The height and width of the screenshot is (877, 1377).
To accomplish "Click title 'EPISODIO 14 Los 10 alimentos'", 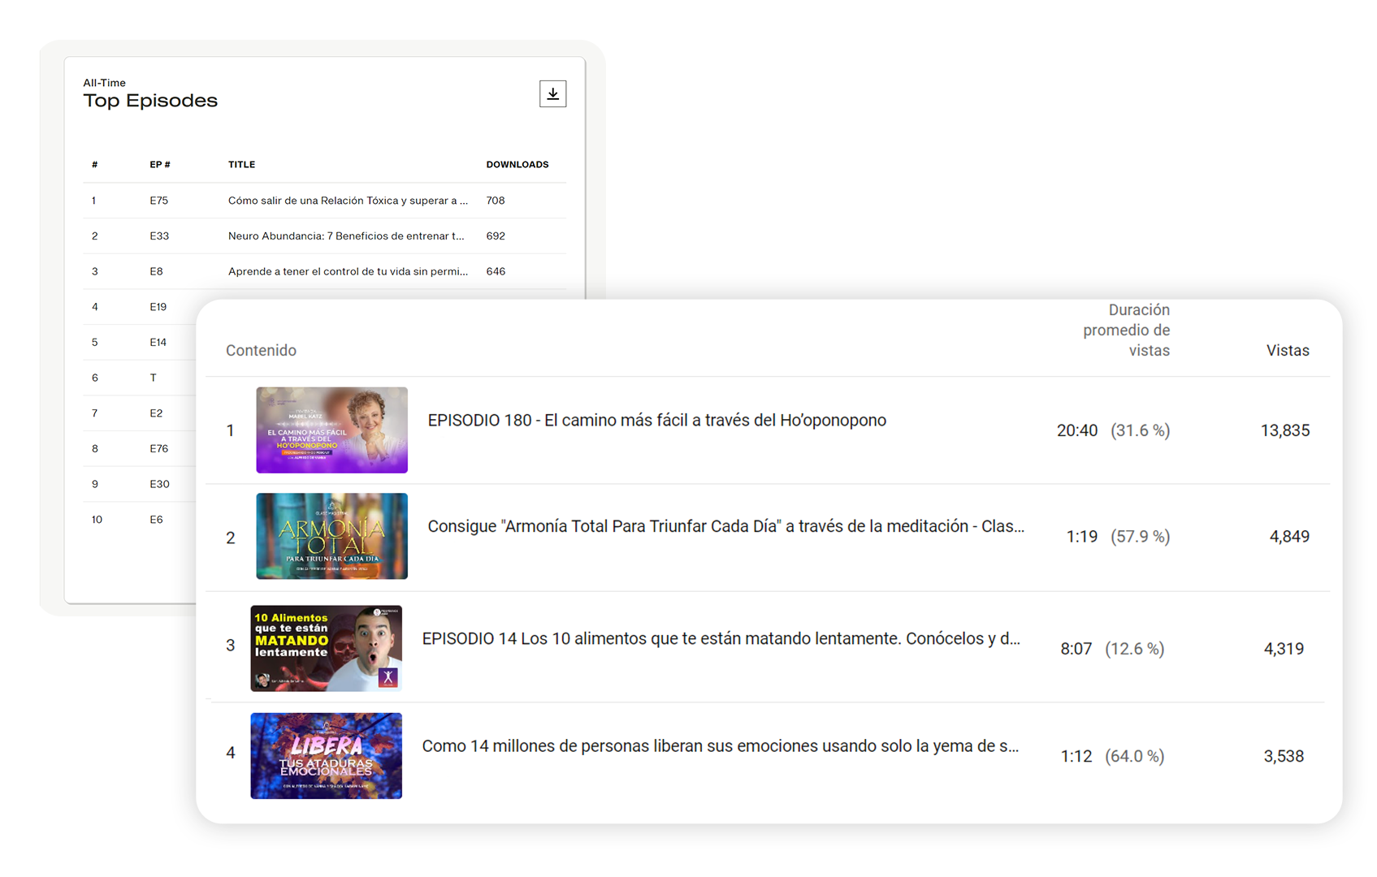I will pos(721,639).
